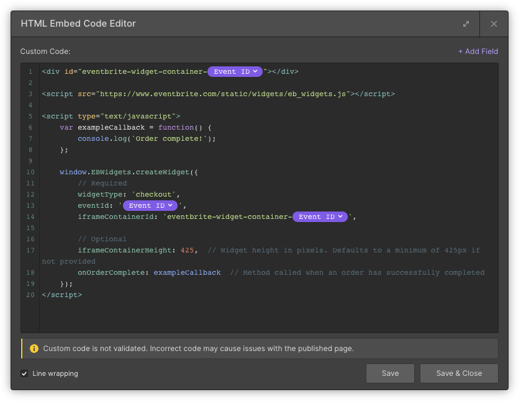Click the text/javascript script tag line
This screenshot has width=521, height=405.
click(x=111, y=116)
